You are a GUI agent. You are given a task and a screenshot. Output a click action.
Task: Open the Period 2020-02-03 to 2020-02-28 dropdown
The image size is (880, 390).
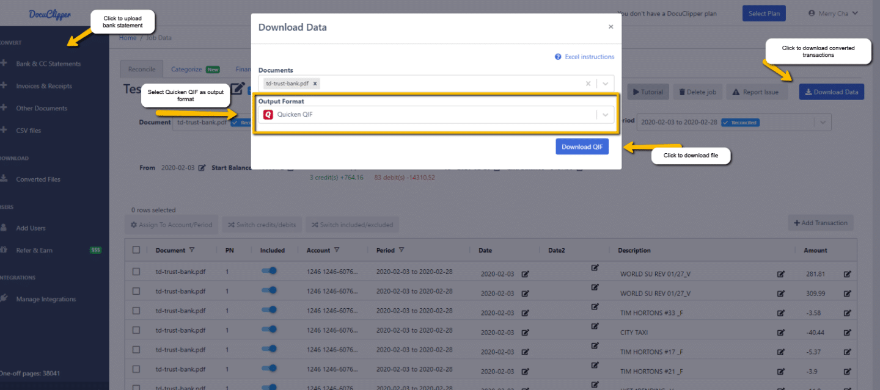point(734,122)
